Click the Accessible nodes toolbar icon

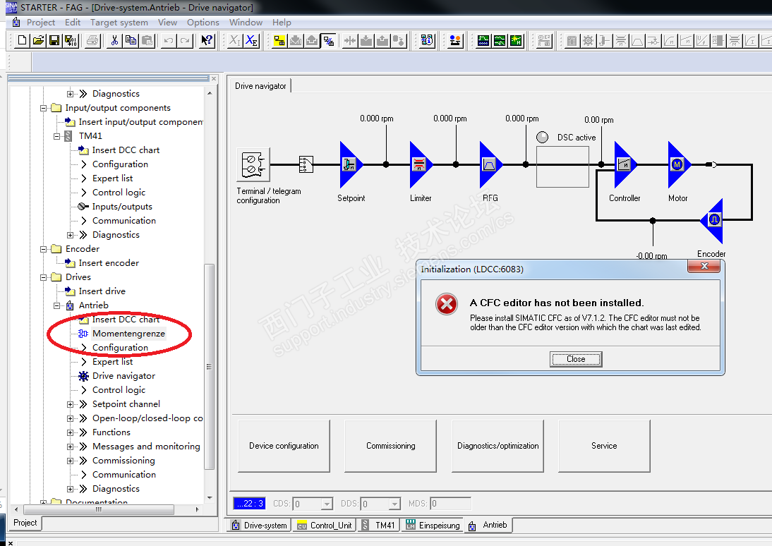pos(427,40)
